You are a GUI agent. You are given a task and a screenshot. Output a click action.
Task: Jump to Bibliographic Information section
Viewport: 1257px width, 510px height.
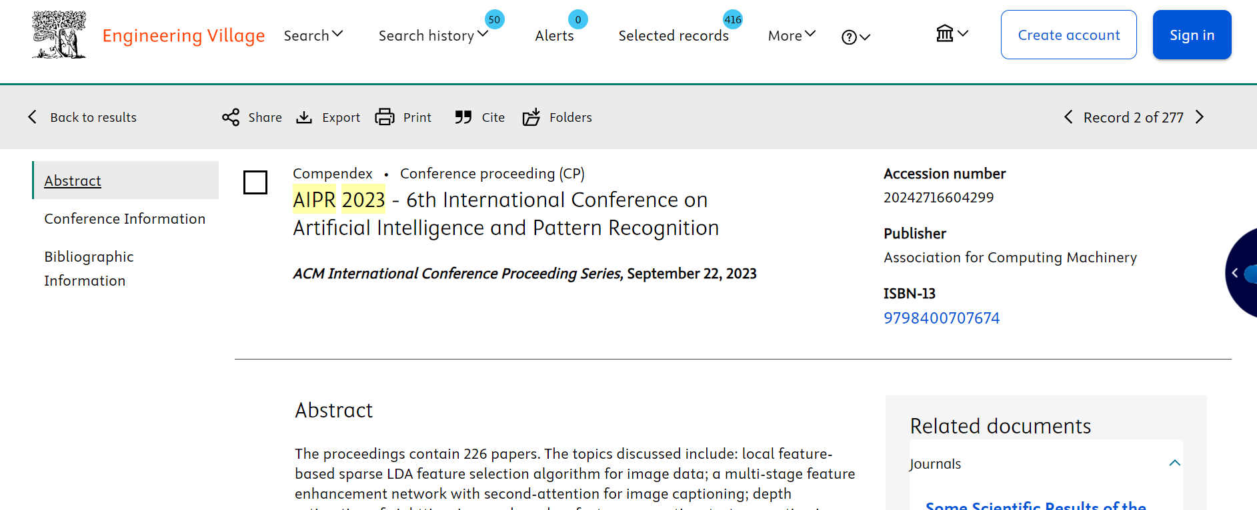point(89,268)
